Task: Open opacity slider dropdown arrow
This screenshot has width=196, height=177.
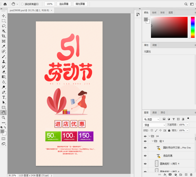Action: 188,125
